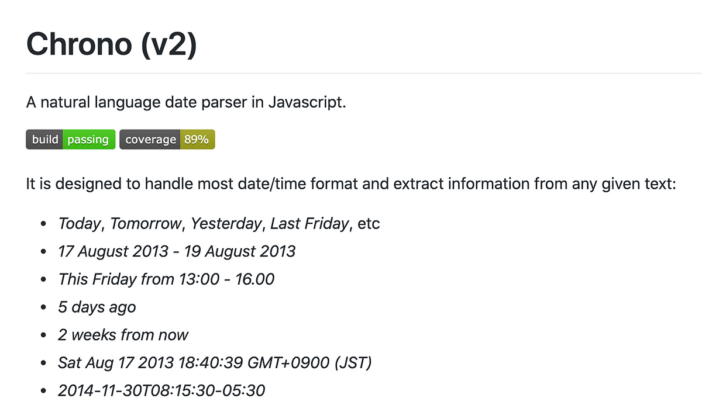Click the gray 'coverage' badge label
Image resolution: width=702 pixels, height=419 pixels.
pyautogui.click(x=150, y=140)
